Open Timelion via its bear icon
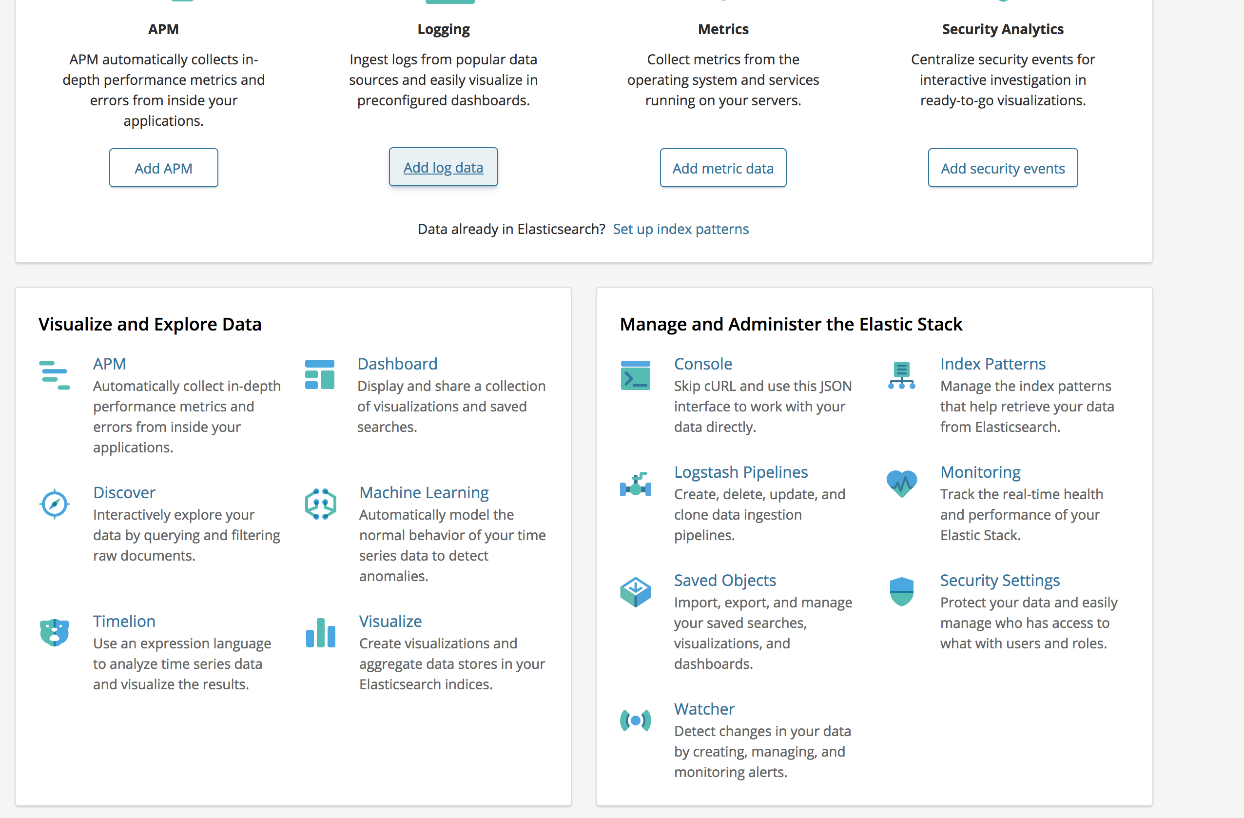The height and width of the screenshot is (818, 1244). [54, 632]
